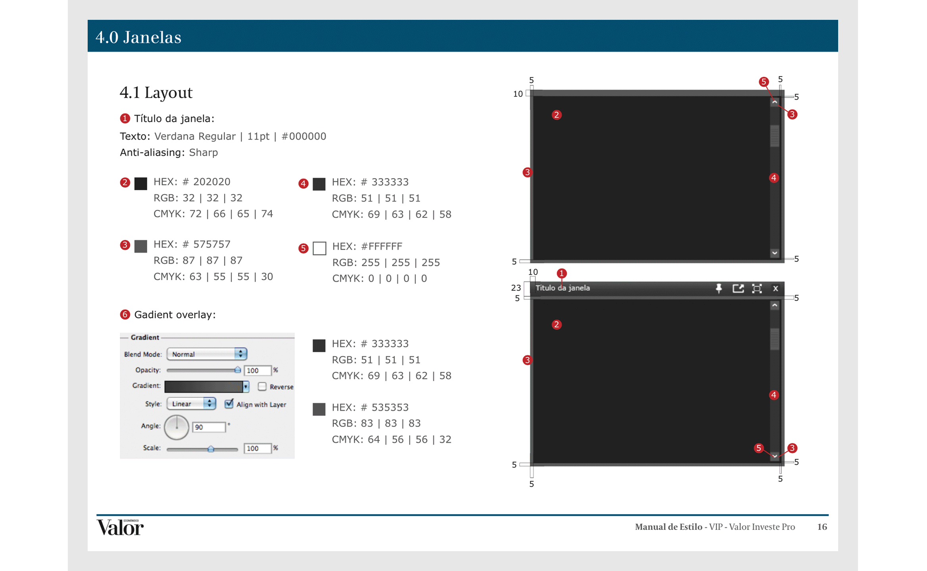Click the 'Gradient' panel group label

click(x=145, y=337)
